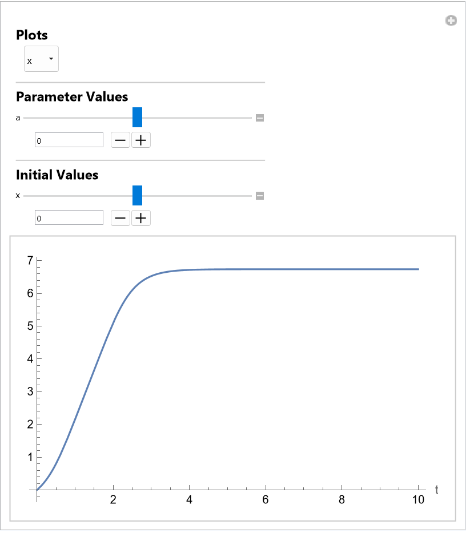Click the far right end of initial x slider track
The height and width of the screenshot is (533, 466).
click(x=250, y=196)
